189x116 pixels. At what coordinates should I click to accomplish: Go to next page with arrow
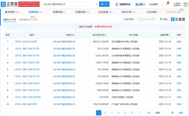(x=139, y=113)
